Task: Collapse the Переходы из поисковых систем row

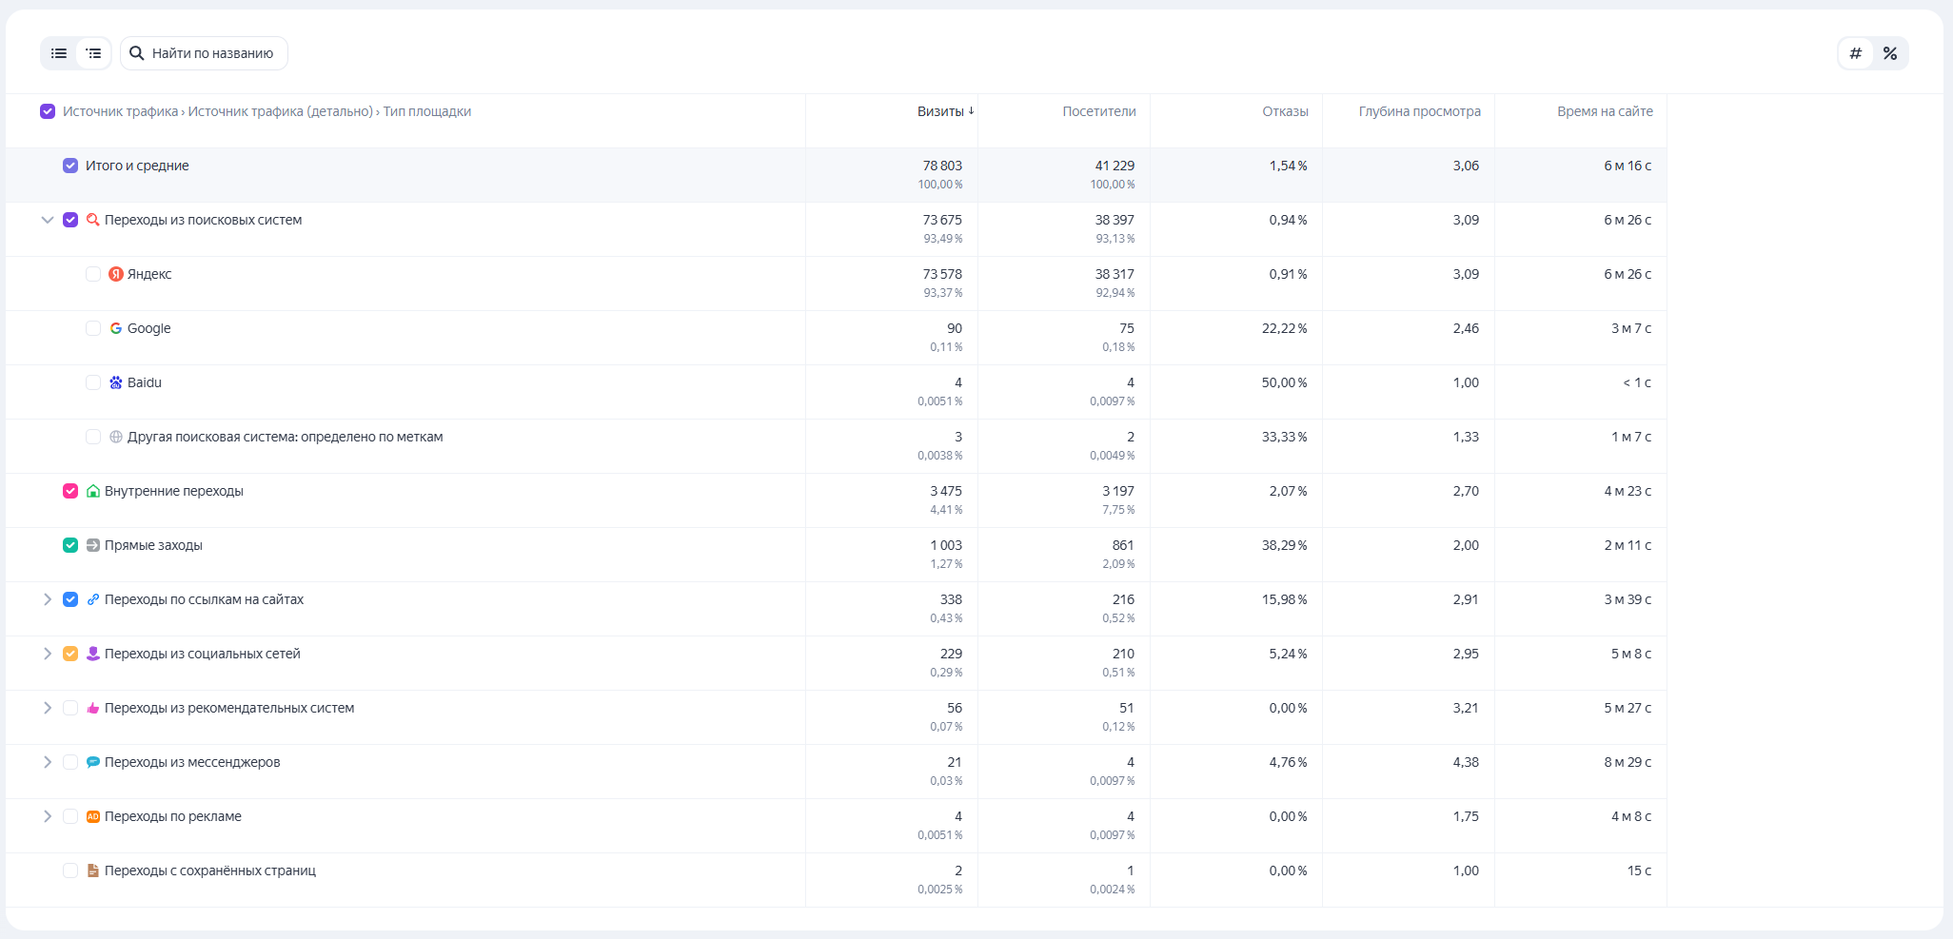Action: (48, 220)
